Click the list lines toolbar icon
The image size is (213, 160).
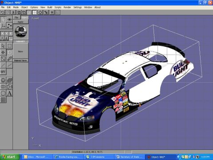coord(52,12)
